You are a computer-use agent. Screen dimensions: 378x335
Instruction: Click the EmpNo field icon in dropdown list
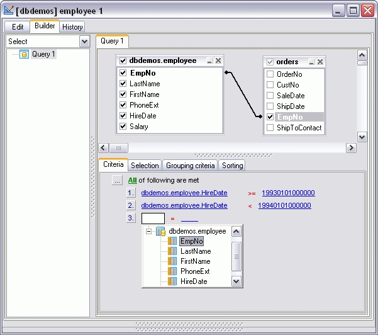click(x=172, y=241)
